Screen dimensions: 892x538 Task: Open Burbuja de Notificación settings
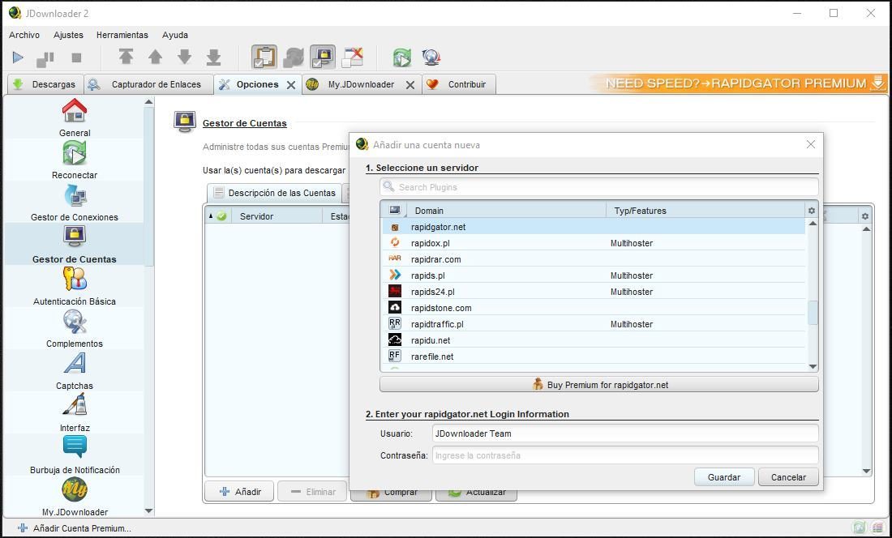tap(75, 455)
